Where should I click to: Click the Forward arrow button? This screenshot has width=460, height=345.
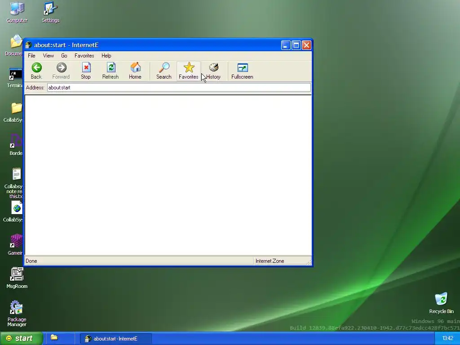click(61, 71)
